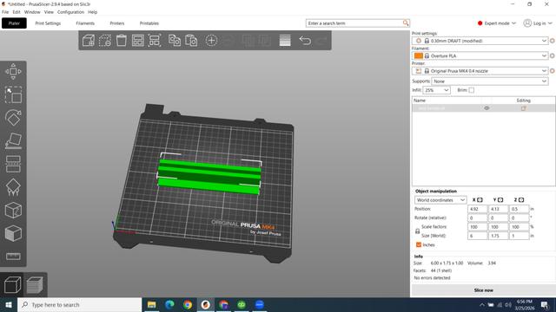The height and width of the screenshot is (312, 556).
Task: Click edit icon beside Filament preset
Action: 553,55
